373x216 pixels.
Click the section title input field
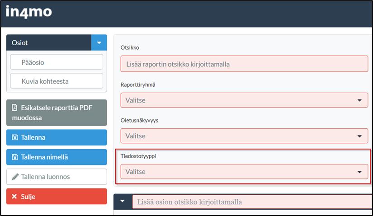pyautogui.click(x=251, y=202)
